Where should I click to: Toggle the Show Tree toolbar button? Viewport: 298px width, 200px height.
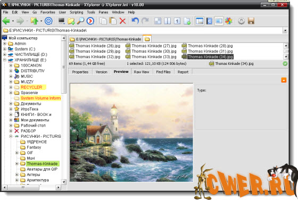coord(200,21)
